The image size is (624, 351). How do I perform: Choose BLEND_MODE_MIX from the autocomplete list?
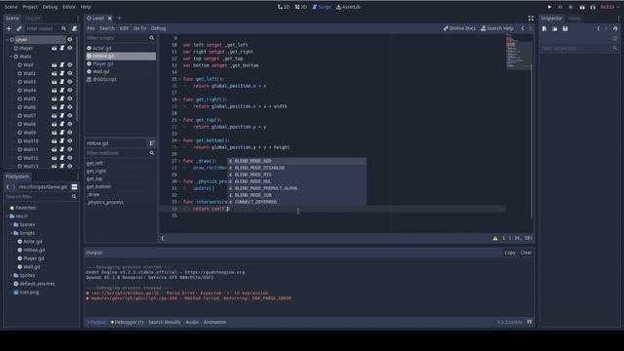point(296,175)
